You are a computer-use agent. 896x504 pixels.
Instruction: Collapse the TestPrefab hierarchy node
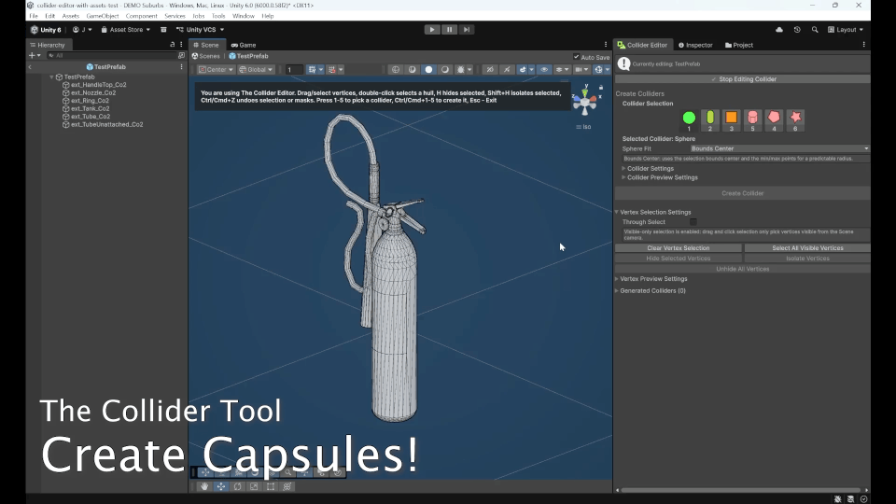coord(51,77)
